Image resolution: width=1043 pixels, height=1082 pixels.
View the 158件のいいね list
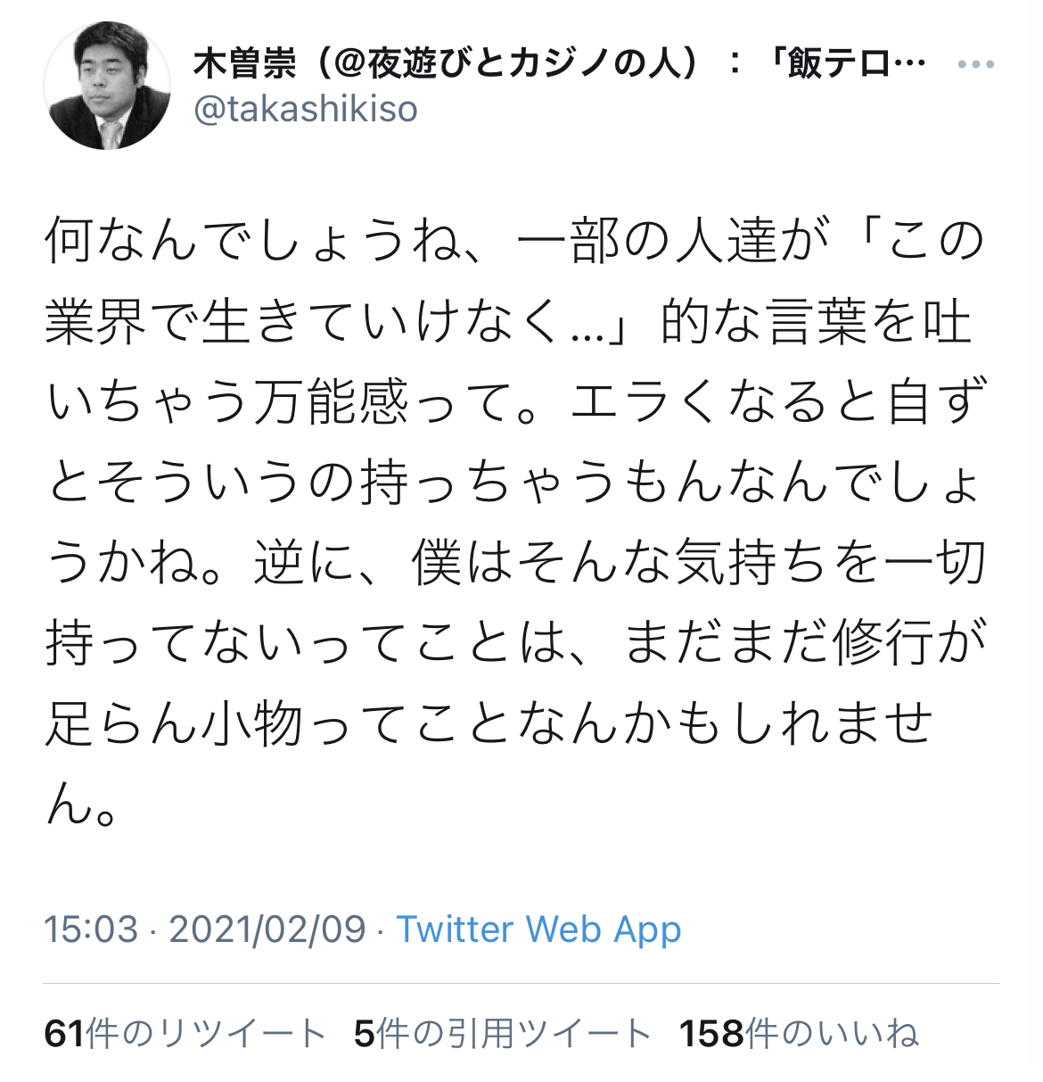pyautogui.click(x=799, y=1034)
